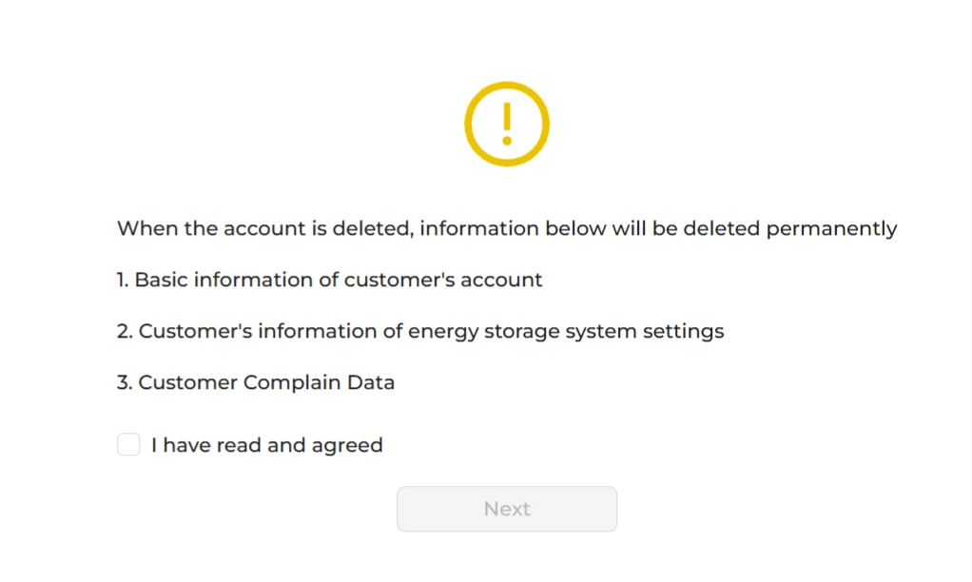This screenshot has height=582, width=972.
Task: Click the yellow exclamation warning icon
Action: point(507,124)
